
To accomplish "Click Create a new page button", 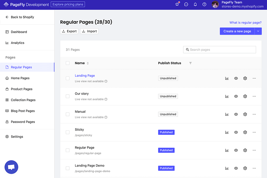I will pos(237,31).
